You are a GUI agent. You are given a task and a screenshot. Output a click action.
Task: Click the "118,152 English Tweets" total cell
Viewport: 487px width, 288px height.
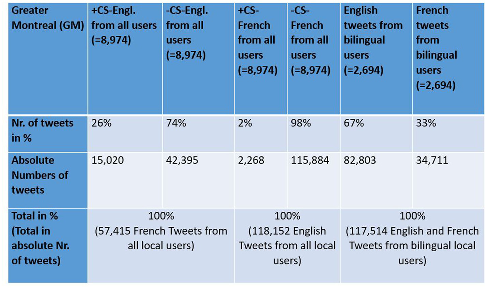287,239
